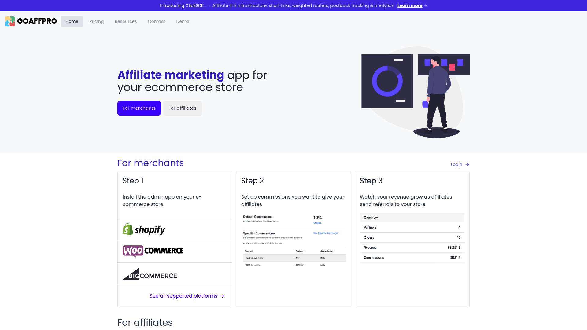Click the Orders row showing 15
587x330 pixels.
point(412,237)
